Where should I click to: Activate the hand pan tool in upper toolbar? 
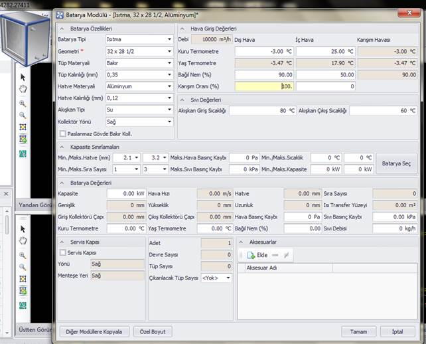tap(23, 89)
